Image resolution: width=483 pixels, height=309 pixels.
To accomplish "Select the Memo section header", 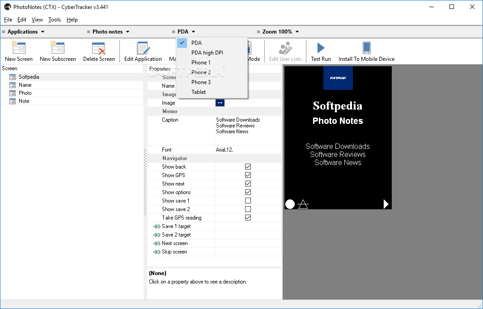I will pos(170,111).
